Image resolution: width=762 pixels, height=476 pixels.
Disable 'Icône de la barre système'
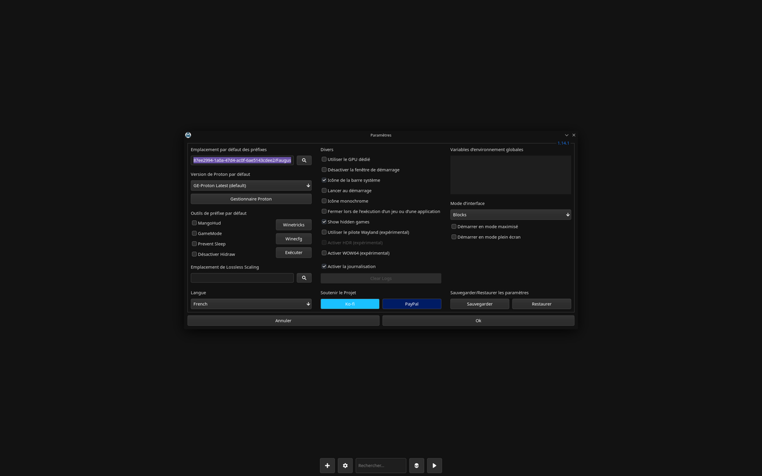coord(324,180)
